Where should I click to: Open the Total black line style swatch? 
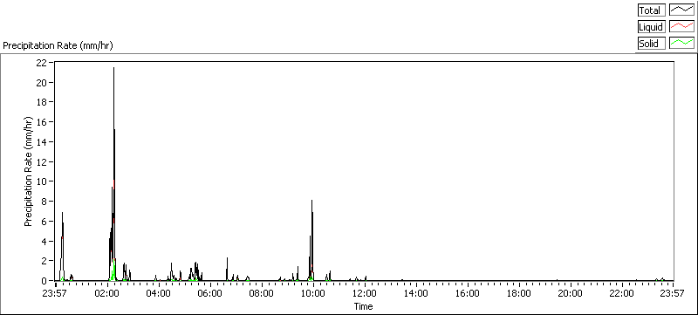pos(681,10)
